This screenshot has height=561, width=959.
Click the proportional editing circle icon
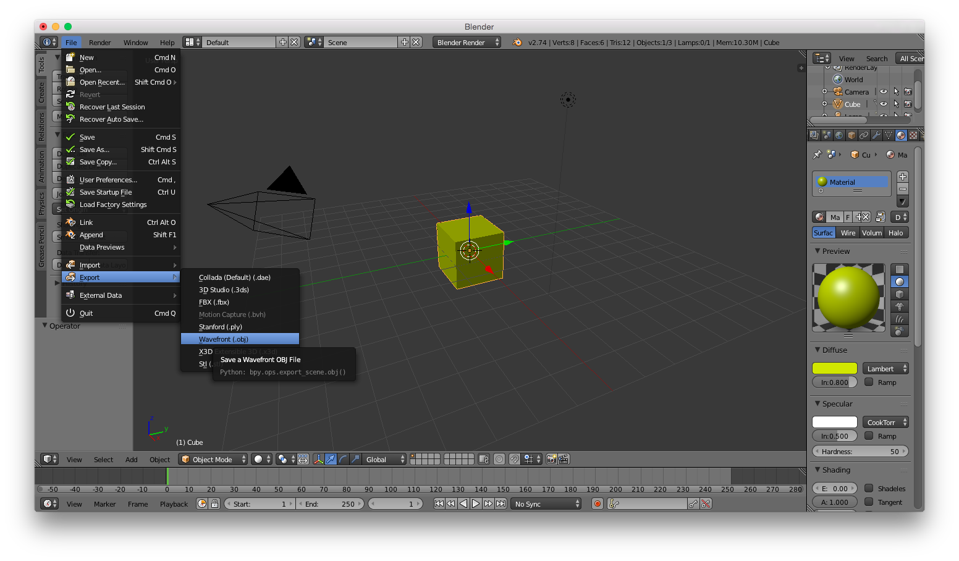pyautogui.click(x=499, y=459)
